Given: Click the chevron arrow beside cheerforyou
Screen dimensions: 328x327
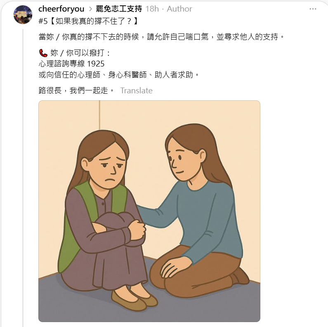Looking at the screenshot, I should click(x=90, y=9).
